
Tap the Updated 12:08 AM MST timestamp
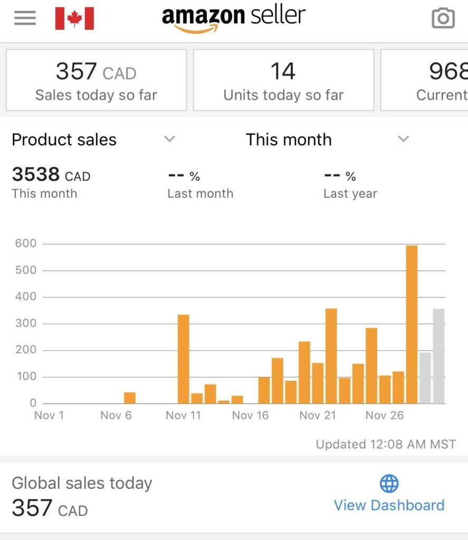[386, 445]
